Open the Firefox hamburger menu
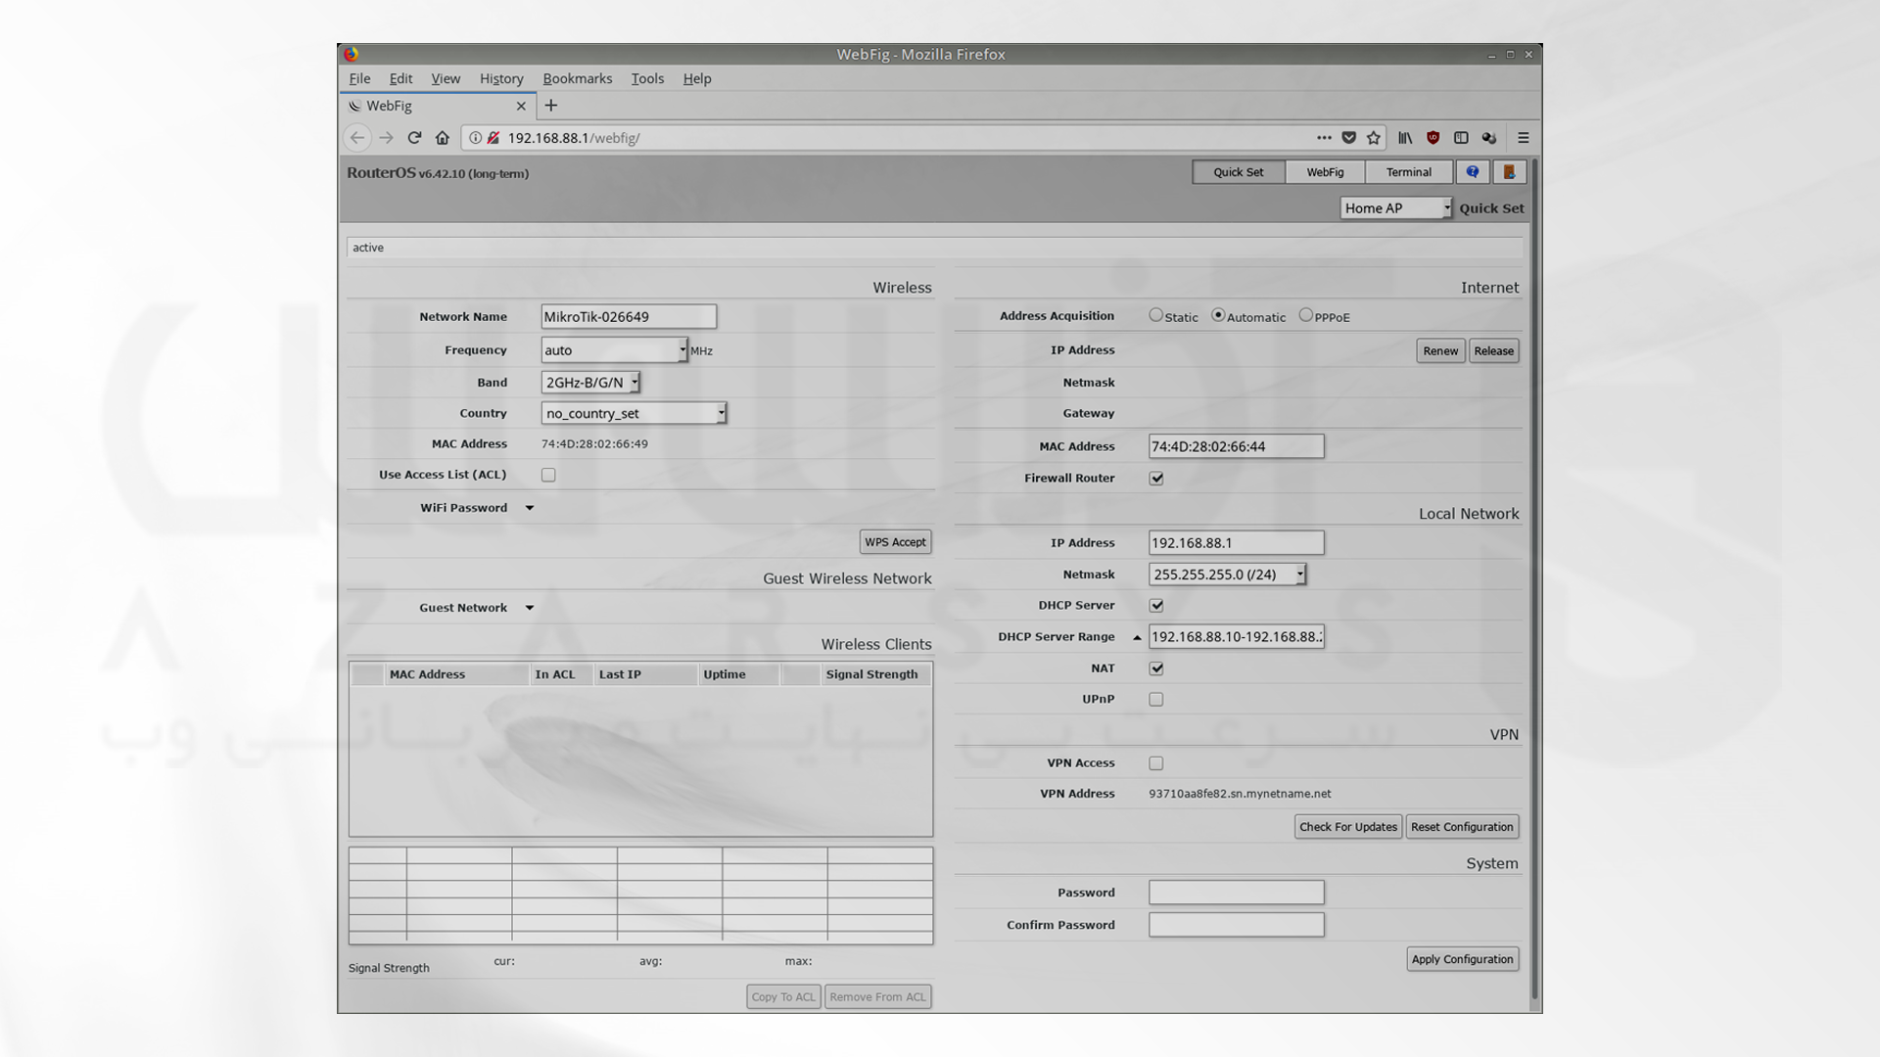 pyautogui.click(x=1524, y=138)
